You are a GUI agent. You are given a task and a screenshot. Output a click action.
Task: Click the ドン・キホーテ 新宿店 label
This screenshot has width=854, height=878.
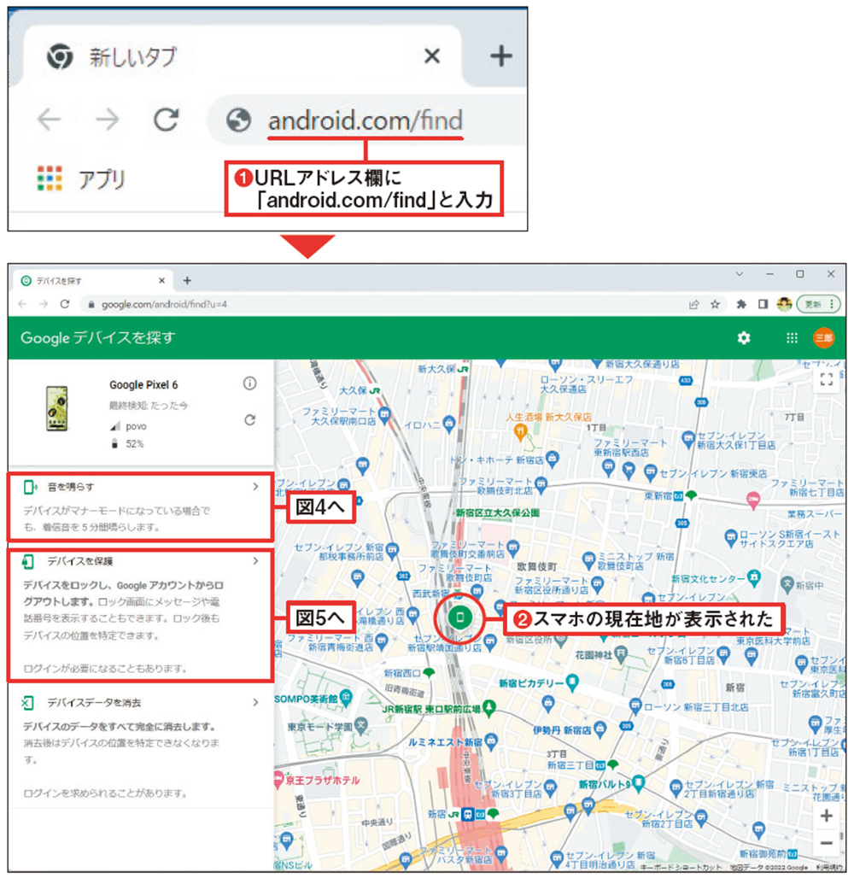(496, 460)
